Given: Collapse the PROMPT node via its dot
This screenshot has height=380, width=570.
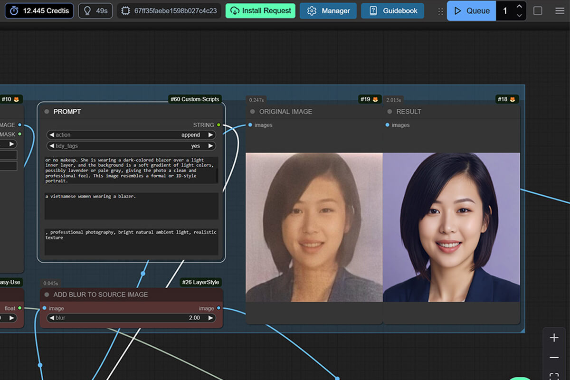Looking at the screenshot, I should (47, 112).
